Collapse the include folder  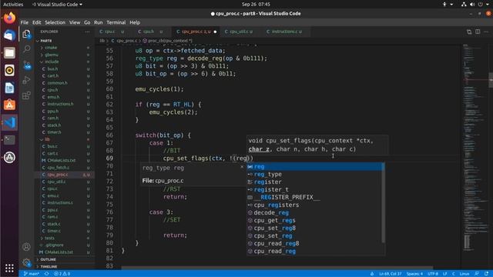coord(52,62)
